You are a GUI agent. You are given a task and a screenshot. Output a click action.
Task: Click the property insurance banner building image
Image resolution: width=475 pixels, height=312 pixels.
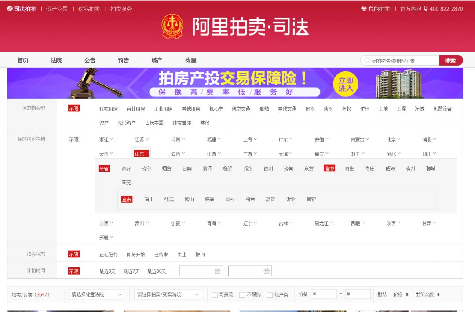tap(399, 84)
